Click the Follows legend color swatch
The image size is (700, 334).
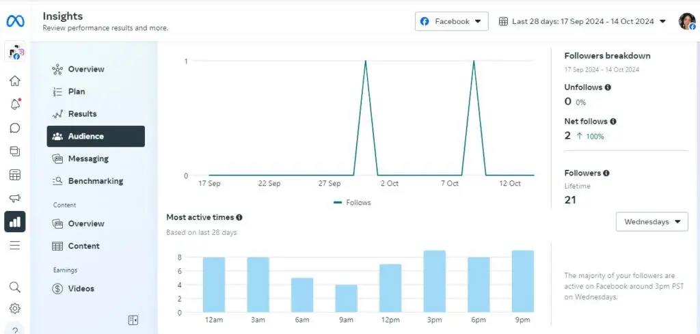pyautogui.click(x=338, y=203)
